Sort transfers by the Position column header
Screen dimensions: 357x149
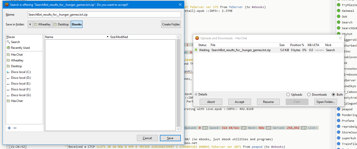tap(296, 45)
